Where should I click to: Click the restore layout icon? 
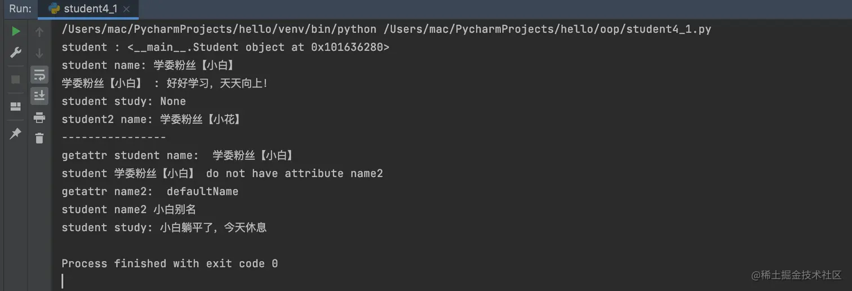[x=16, y=106]
